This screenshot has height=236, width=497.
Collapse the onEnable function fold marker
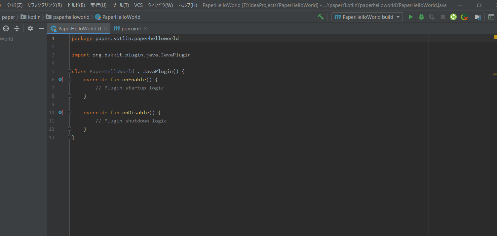click(69, 80)
